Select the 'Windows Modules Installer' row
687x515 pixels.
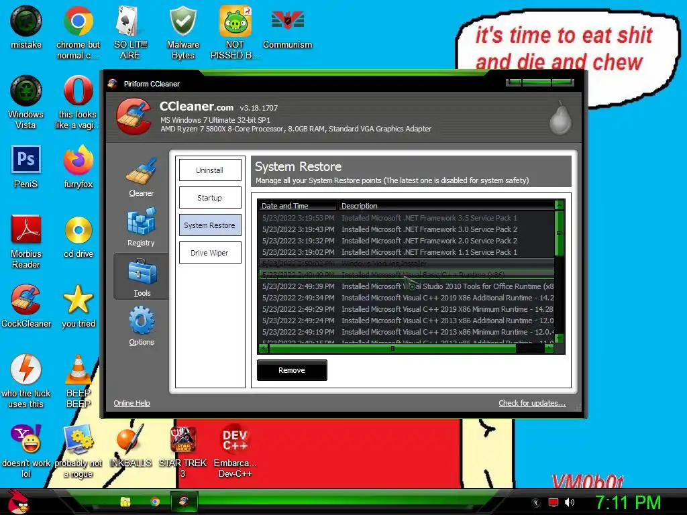407,263
